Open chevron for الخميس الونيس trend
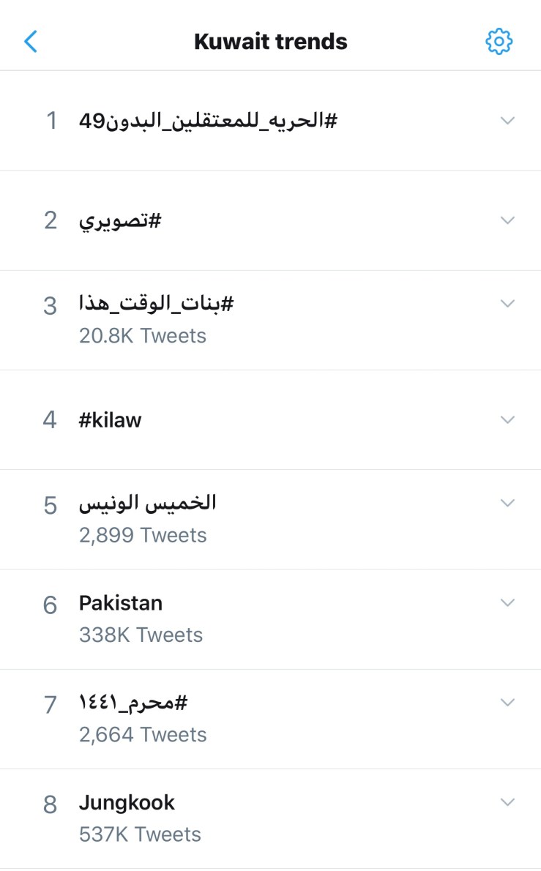This screenshot has height=871, width=541. click(x=507, y=503)
